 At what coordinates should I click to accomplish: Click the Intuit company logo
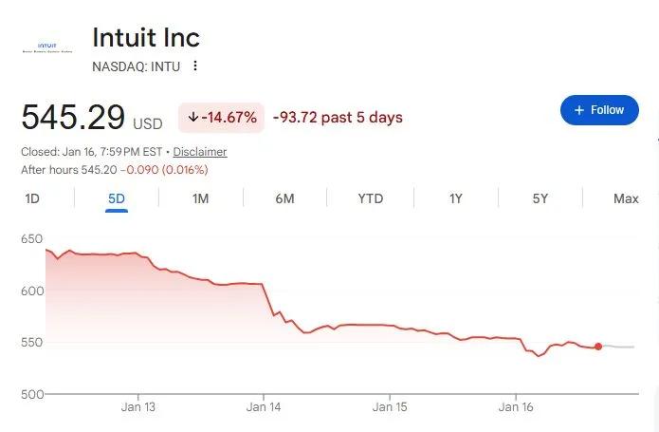pos(46,47)
